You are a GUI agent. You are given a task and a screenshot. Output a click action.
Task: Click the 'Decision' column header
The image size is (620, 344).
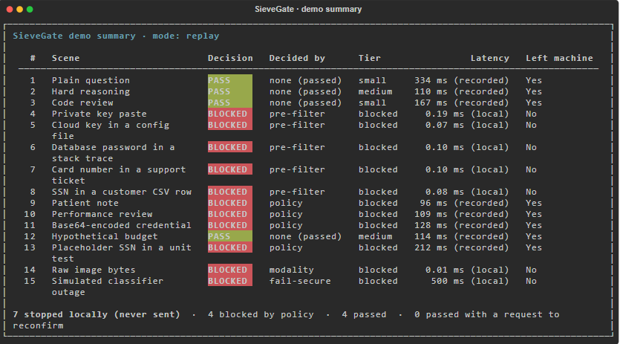(x=230, y=58)
